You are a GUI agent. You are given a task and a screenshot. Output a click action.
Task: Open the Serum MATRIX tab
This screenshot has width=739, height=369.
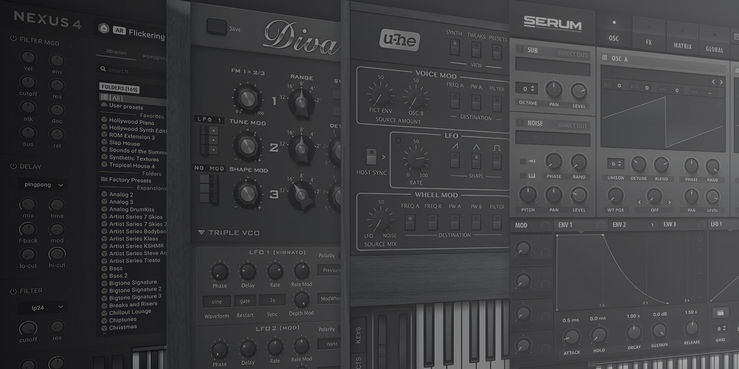click(x=682, y=37)
